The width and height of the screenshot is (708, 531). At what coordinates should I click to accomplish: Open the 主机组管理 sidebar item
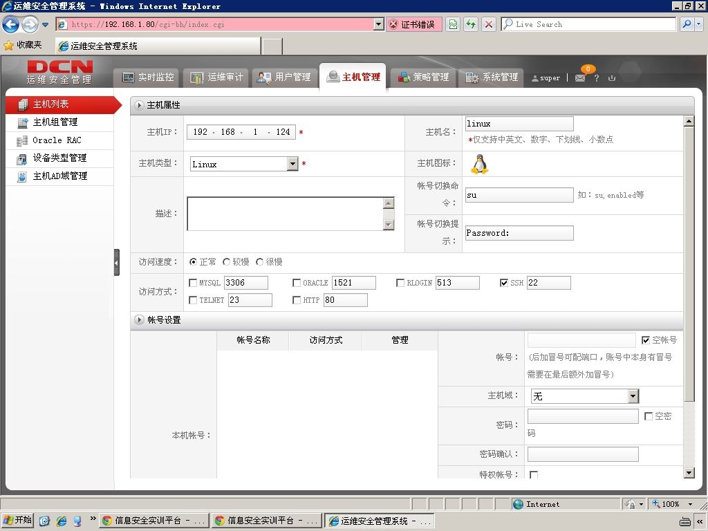click(59, 122)
